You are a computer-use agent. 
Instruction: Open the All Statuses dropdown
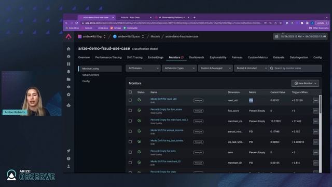143,68
